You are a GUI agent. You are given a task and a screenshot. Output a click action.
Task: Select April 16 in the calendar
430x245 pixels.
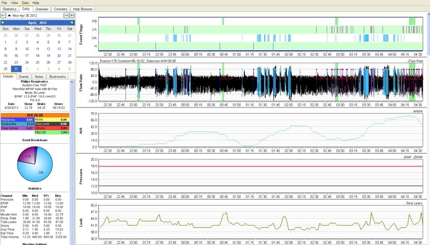coord(16,56)
